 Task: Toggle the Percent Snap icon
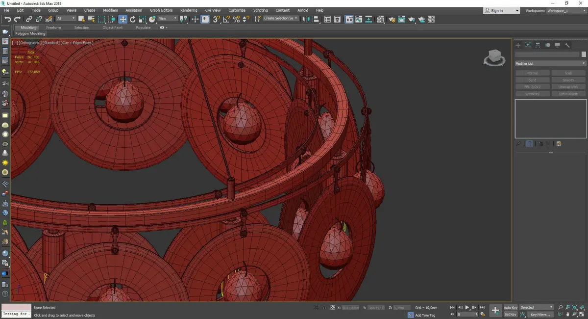236,19
